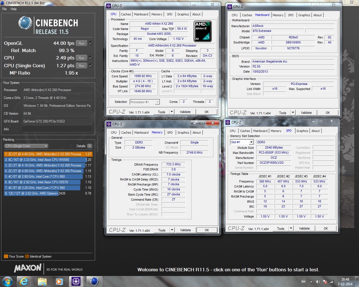359x287 pixels.
Task: Open Windows Explorer folder icon on taskbar
Action: [x=42, y=281]
